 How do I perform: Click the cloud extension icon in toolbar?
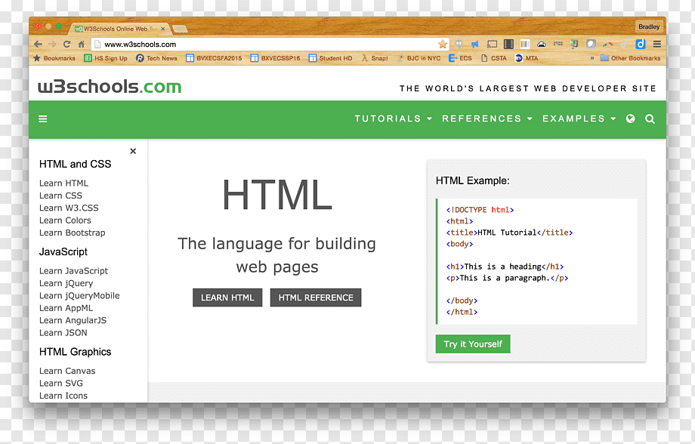541,43
